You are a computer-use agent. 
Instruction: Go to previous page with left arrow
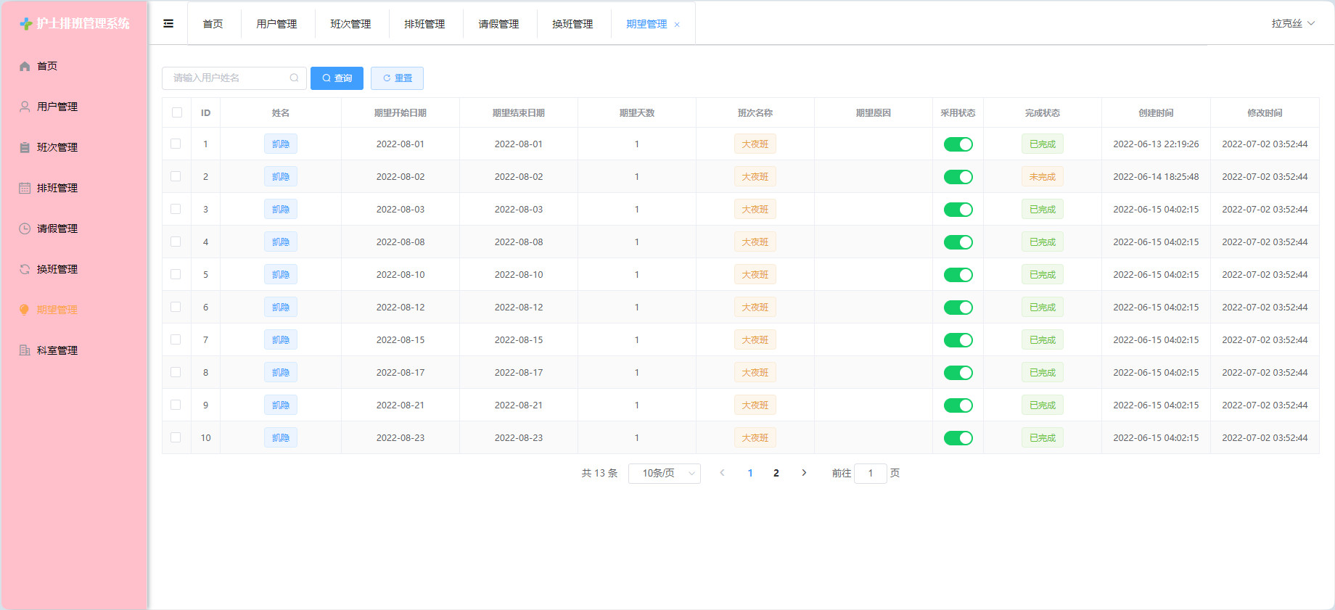[722, 473]
